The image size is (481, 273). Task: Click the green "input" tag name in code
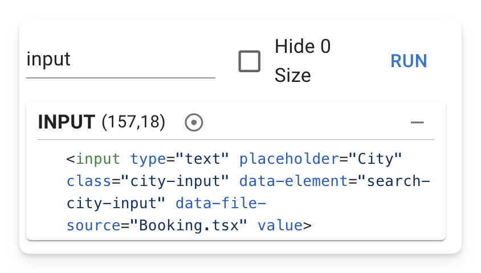point(98,159)
